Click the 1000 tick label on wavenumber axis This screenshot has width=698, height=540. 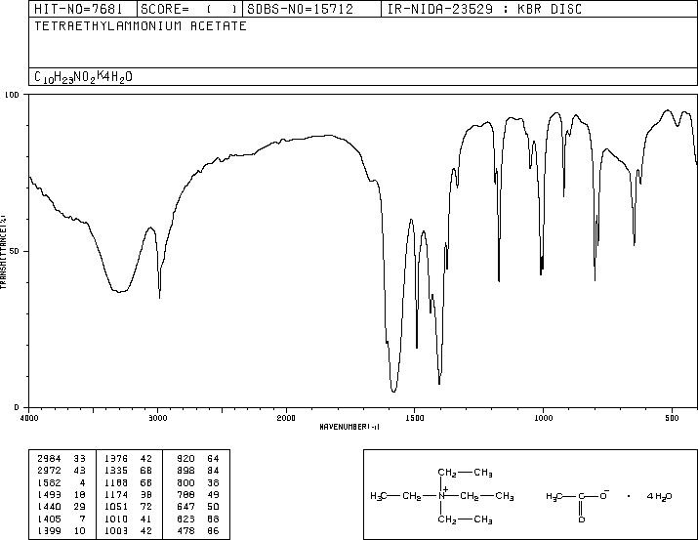(x=543, y=418)
